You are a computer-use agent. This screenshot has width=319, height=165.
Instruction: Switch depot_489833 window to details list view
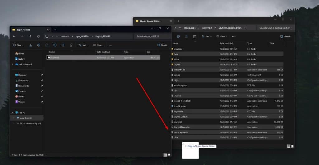point(165,155)
